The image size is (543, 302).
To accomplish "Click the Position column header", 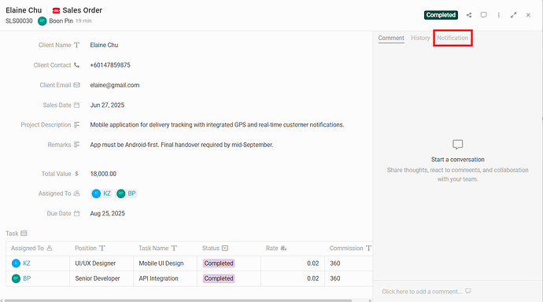I will tap(102, 249).
